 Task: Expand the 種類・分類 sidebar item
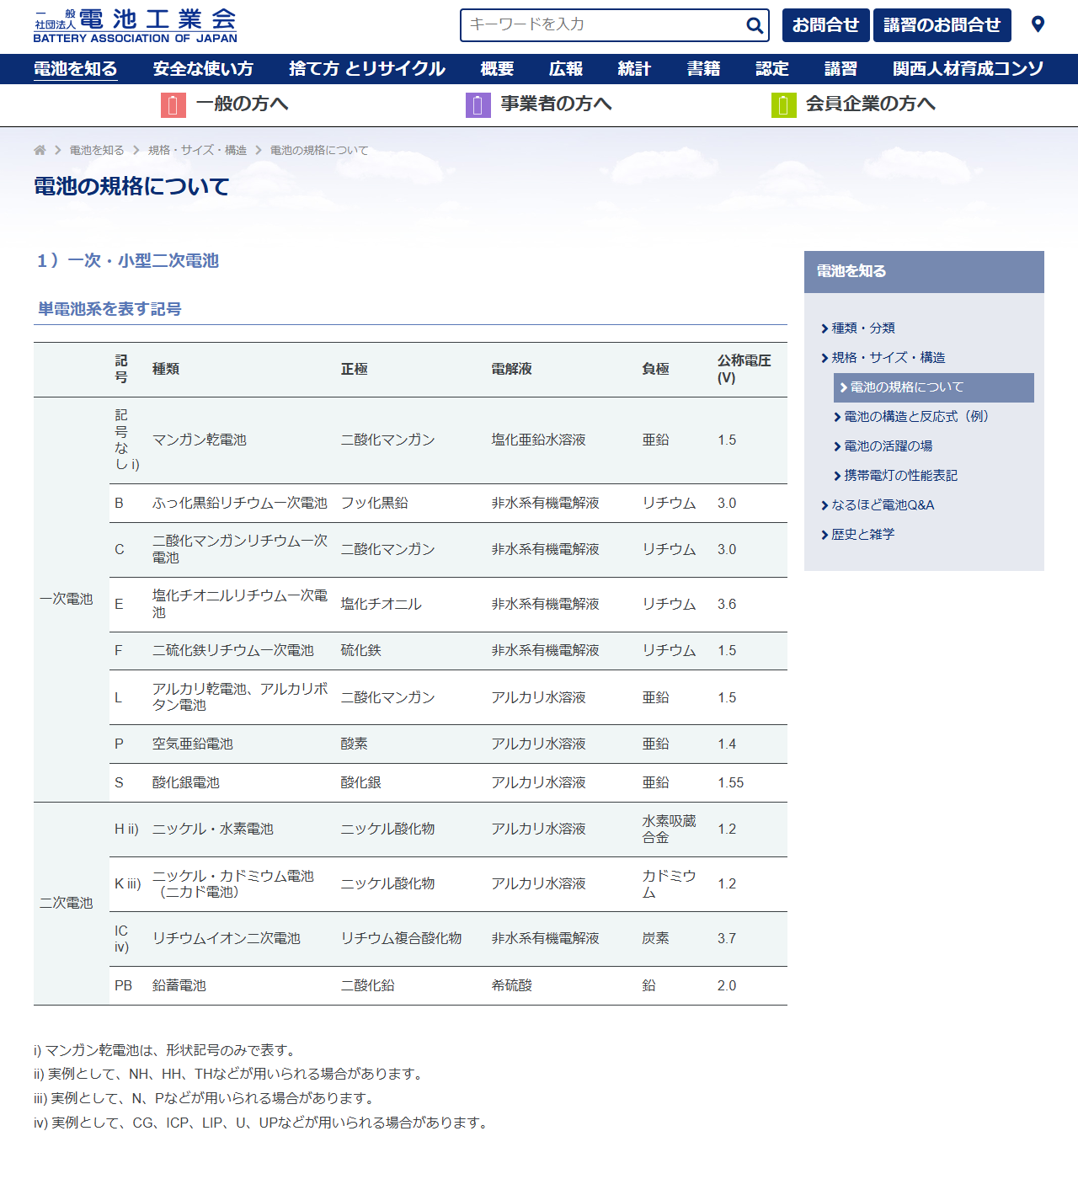point(863,328)
